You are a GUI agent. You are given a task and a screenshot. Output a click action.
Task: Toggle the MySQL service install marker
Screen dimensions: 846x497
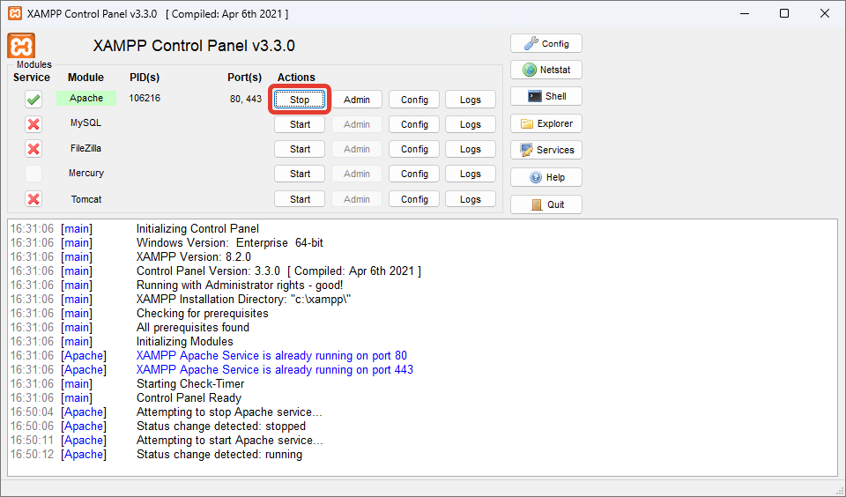tap(33, 124)
